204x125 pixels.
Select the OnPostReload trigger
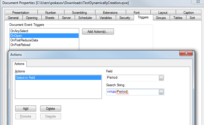coord(44,45)
